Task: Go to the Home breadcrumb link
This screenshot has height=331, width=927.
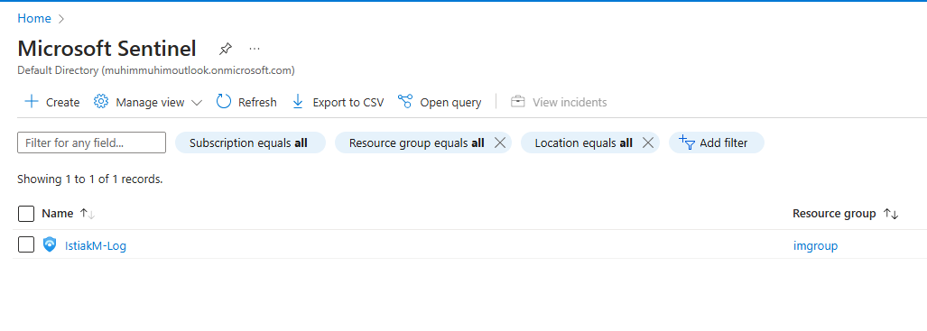Action: click(x=34, y=18)
